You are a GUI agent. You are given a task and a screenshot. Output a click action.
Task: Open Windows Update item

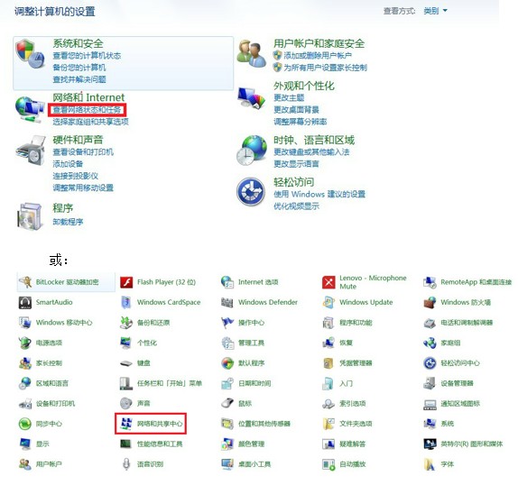coord(357,302)
